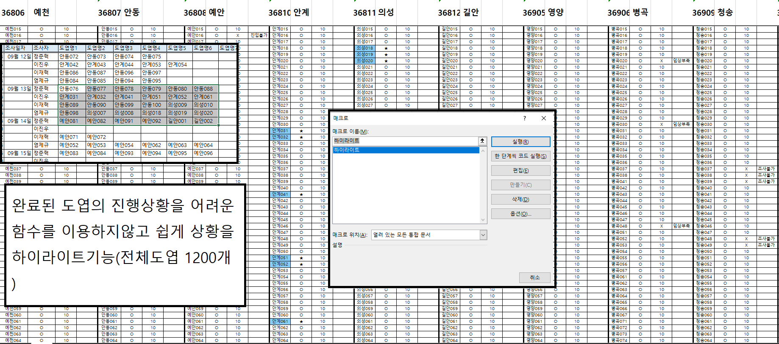The image size is (779, 344).
Task: Select cell 영양015 in 영양 column
Action: [534, 29]
